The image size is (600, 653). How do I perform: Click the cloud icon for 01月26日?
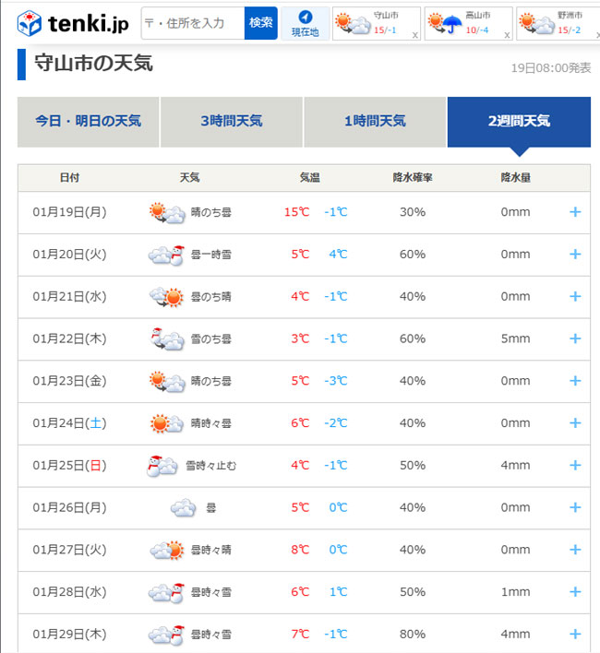pyautogui.click(x=183, y=508)
